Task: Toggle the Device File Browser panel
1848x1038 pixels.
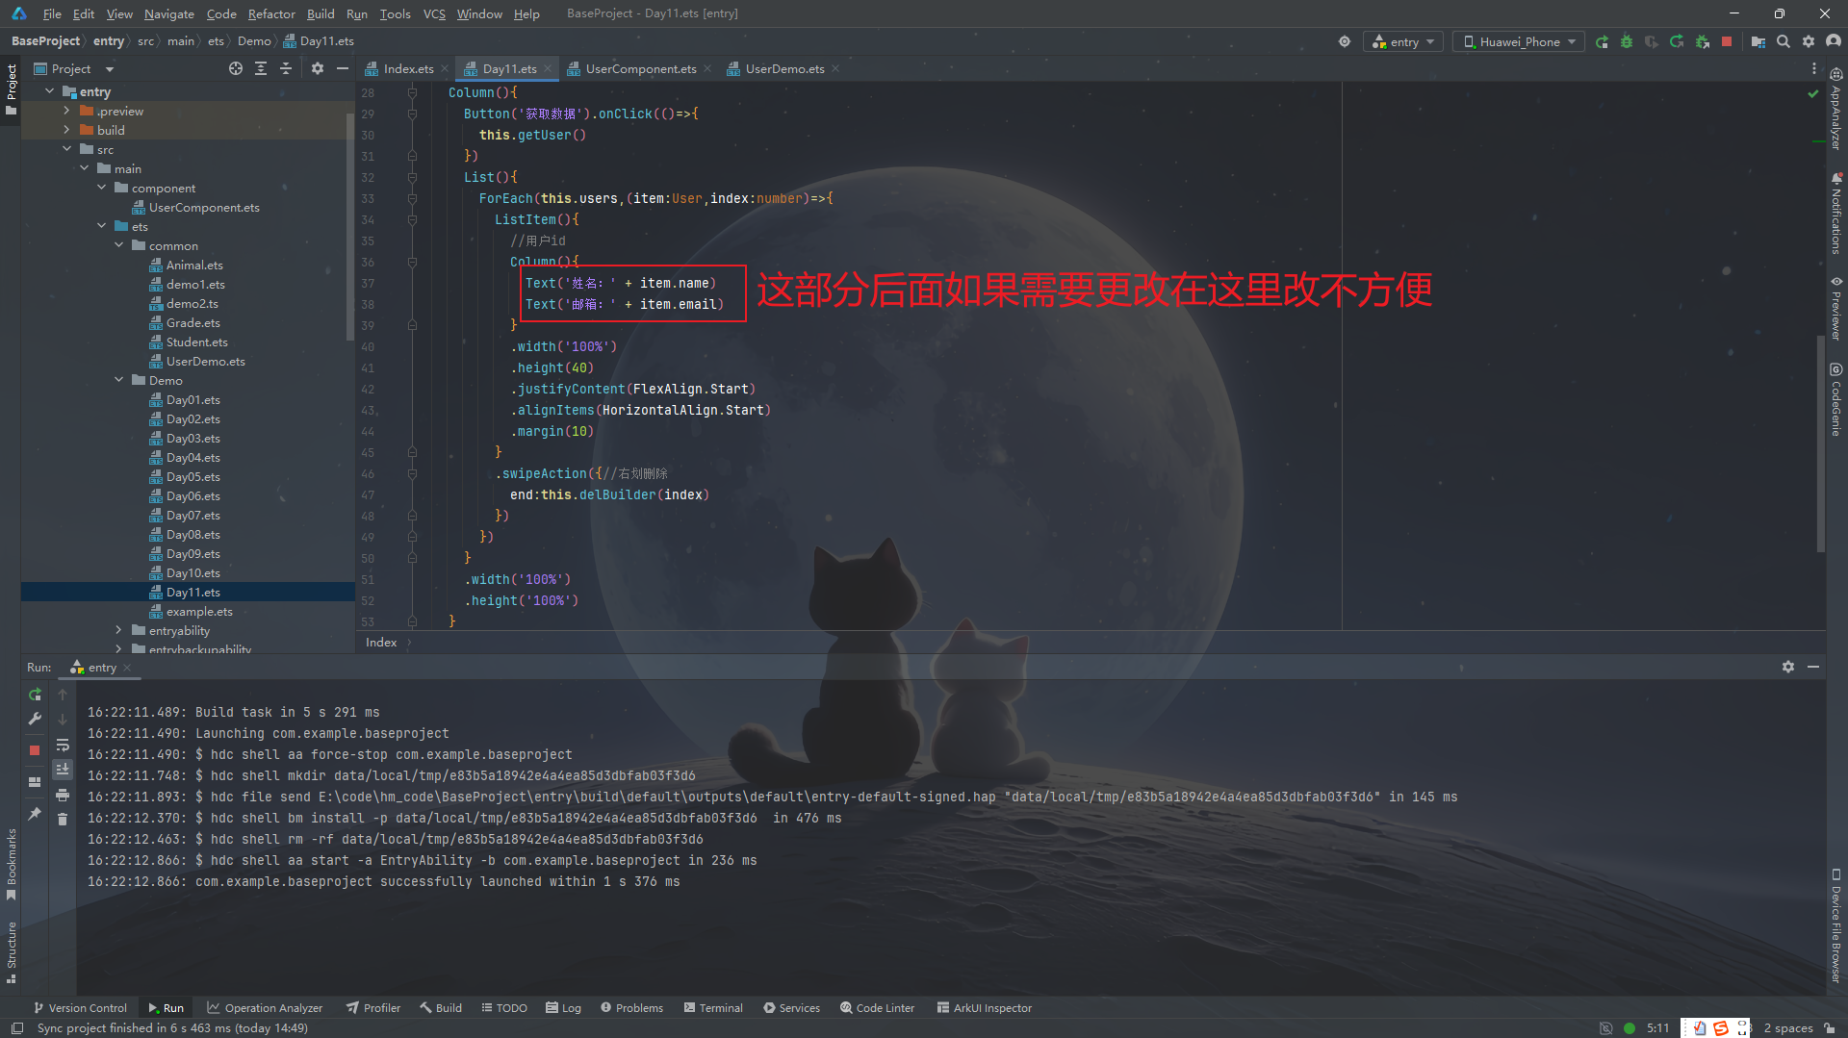Action: click(x=1835, y=925)
